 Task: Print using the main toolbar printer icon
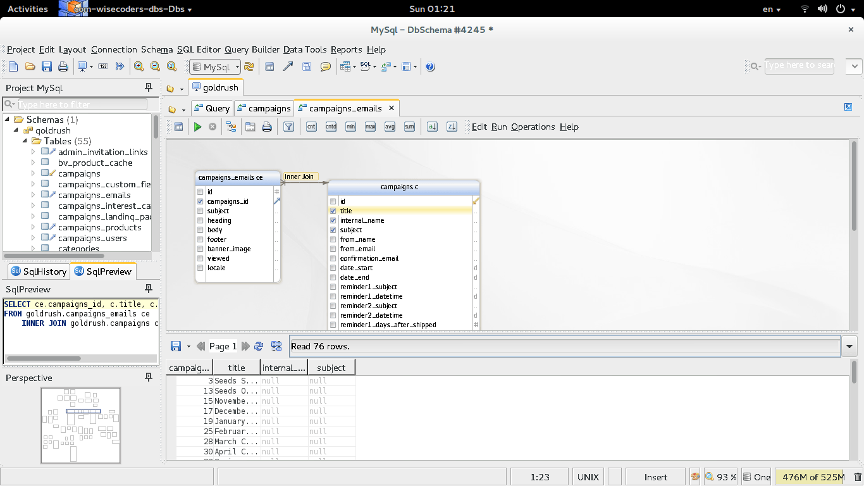63,66
